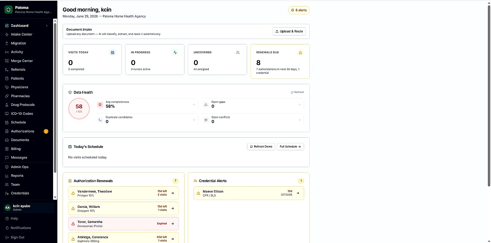Click the Open gaps triangle icon
The height and width of the screenshot is (243, 491).
(x=206, y=105)
